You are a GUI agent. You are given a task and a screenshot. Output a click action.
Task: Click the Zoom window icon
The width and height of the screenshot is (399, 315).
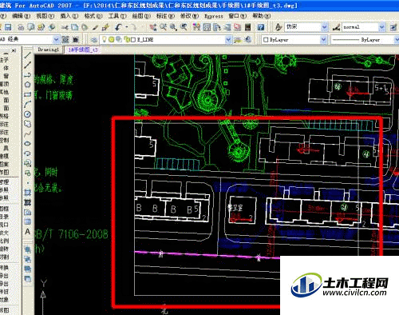pyautogui.click(x=173, y=27)
